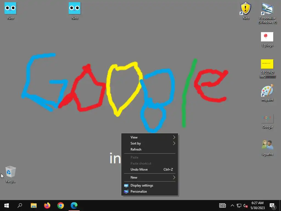The height and width of the screenshot is (211, 281).
Task: Open network status tray icon
Action: click(239, 206)
